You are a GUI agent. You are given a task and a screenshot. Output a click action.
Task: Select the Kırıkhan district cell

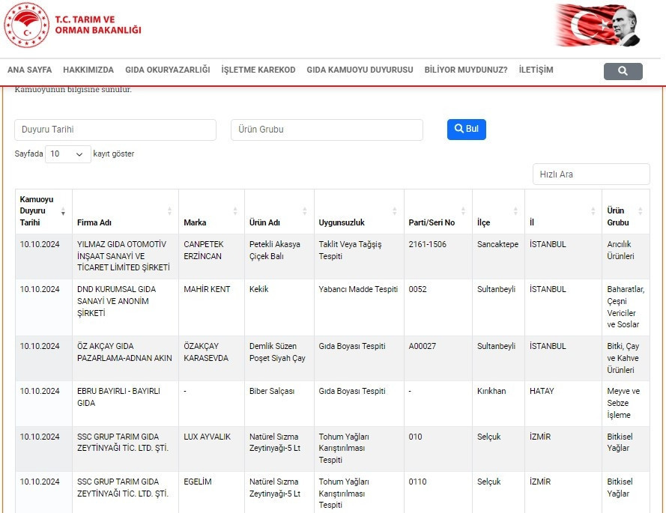click(498, 404)
